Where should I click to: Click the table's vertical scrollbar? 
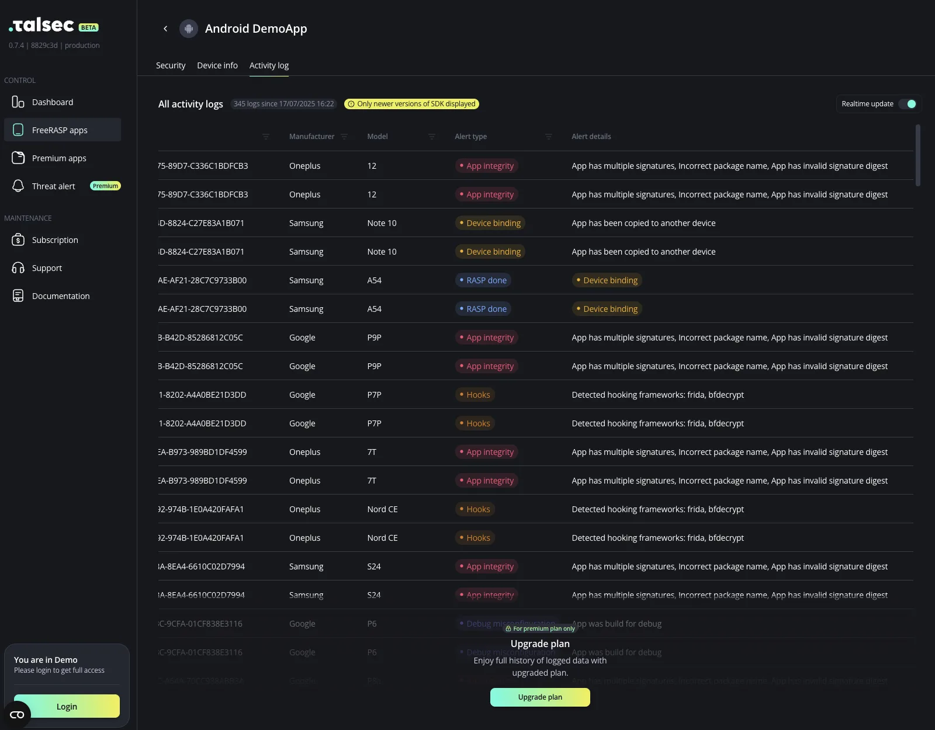917,155
